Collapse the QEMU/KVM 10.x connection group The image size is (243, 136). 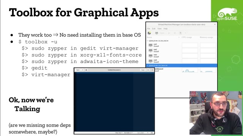pyautogui.click(x=147, y=41)
